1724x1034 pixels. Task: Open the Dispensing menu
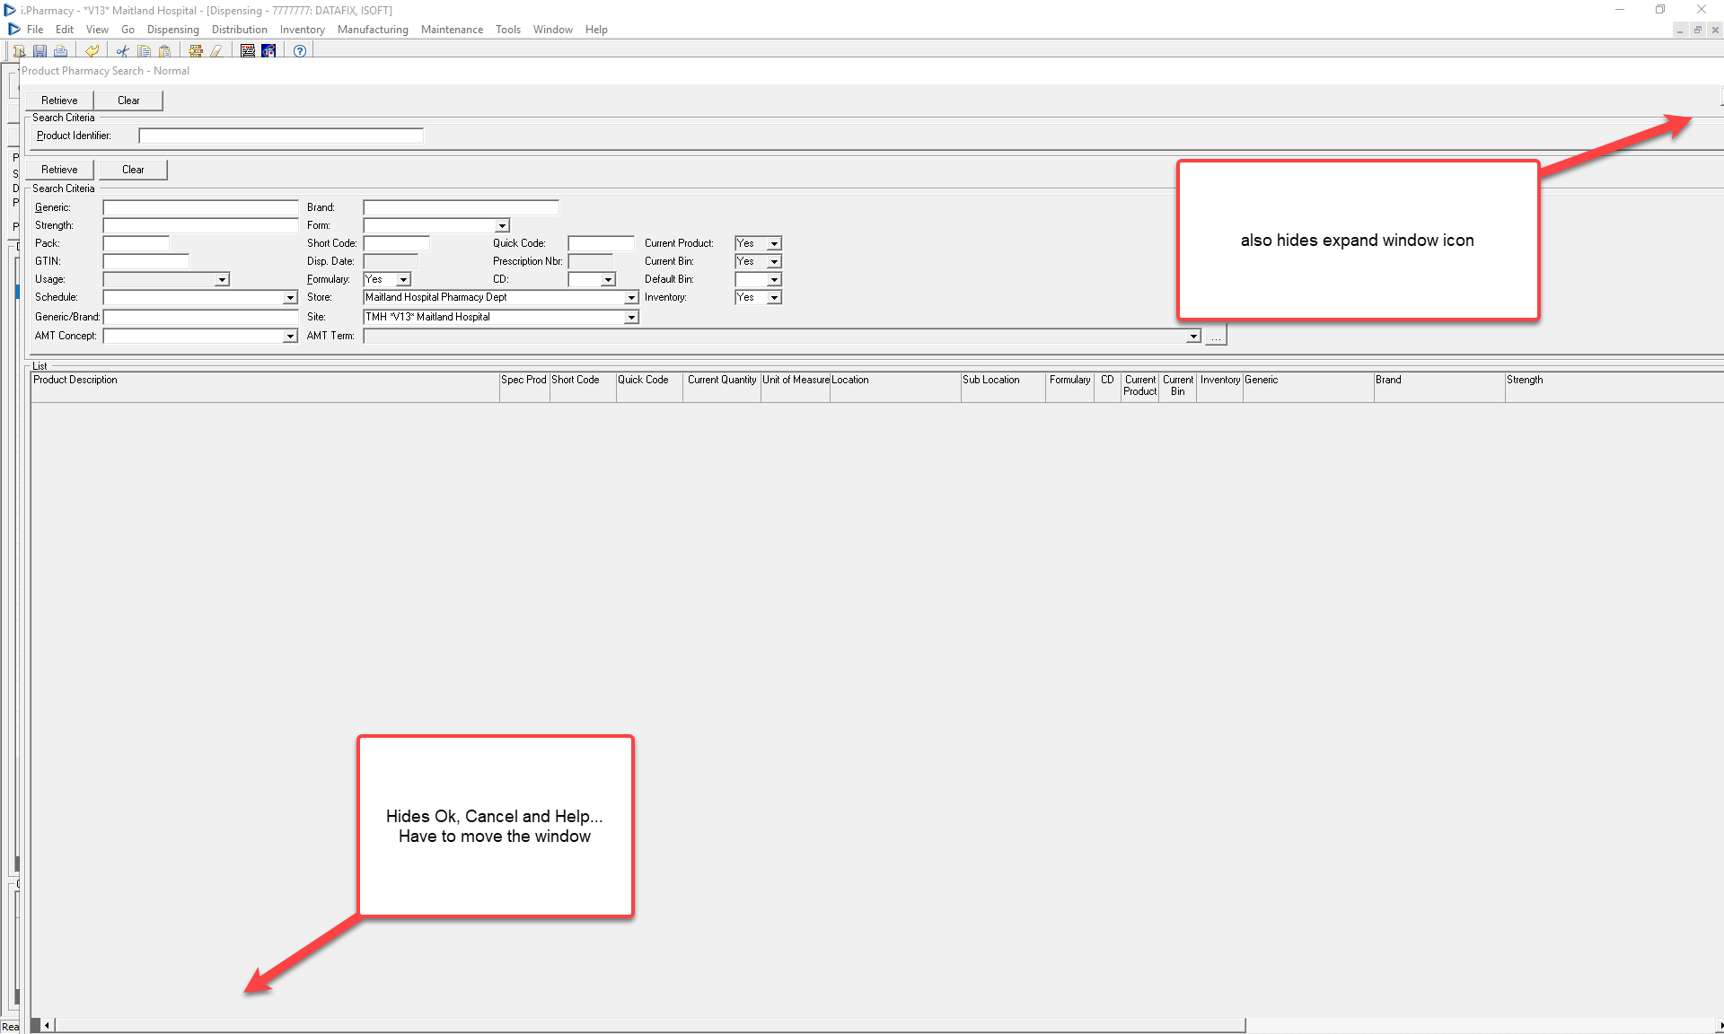[x=173, y=30]
